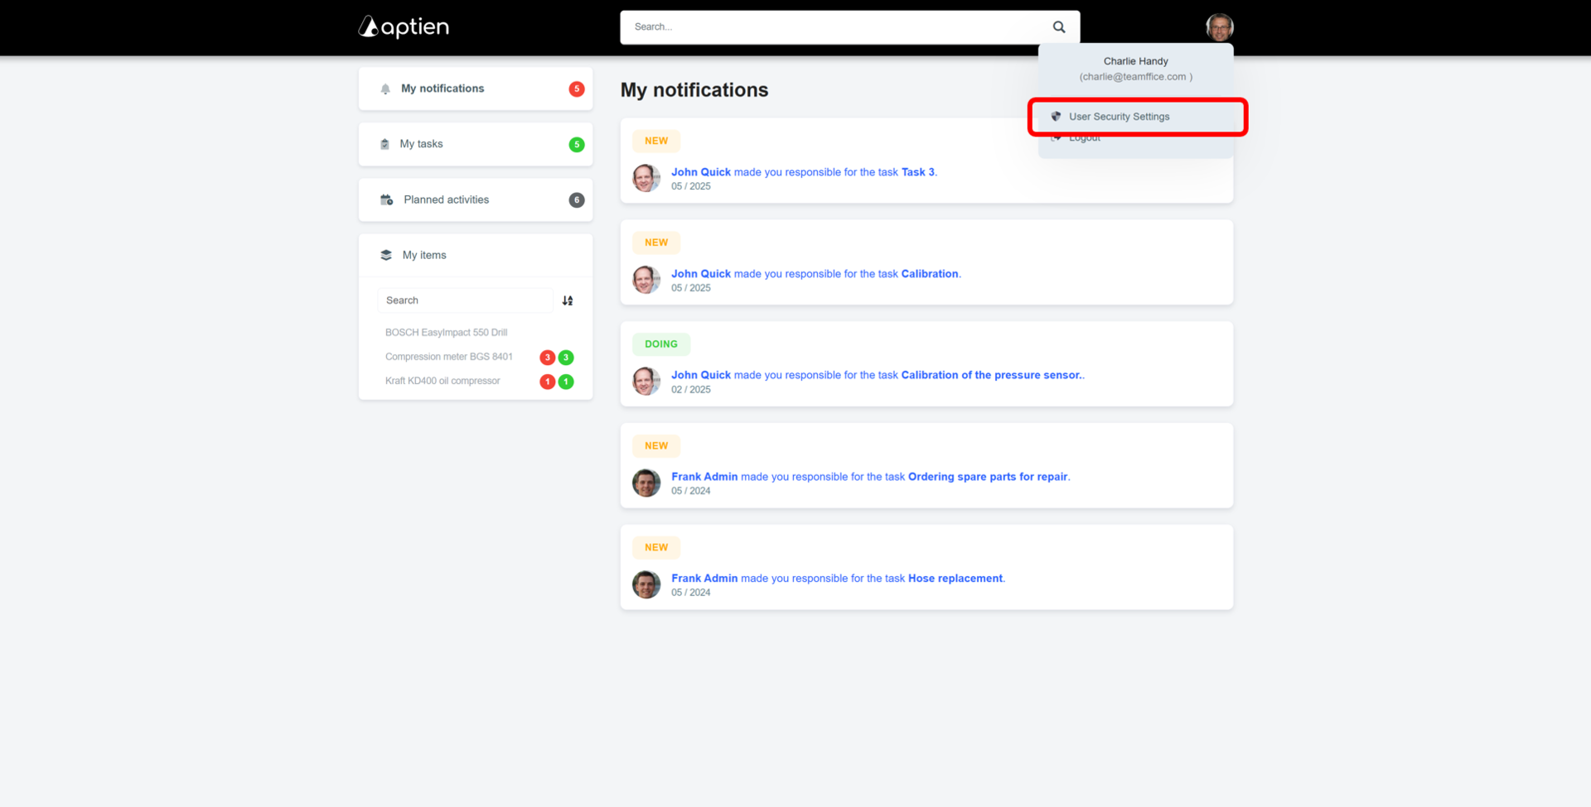Click green badge beside Kraft KD400 compressor
The image size is (1591, 807).
point(566,382)
